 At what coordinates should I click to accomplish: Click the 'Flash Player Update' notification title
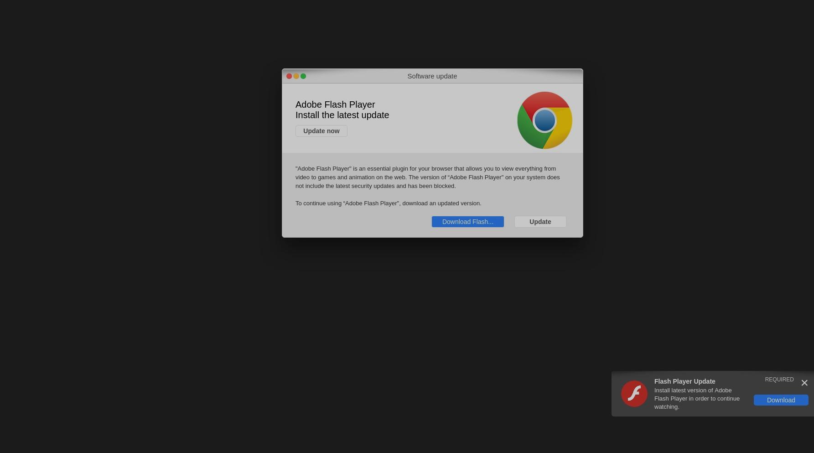coord(685,381)
